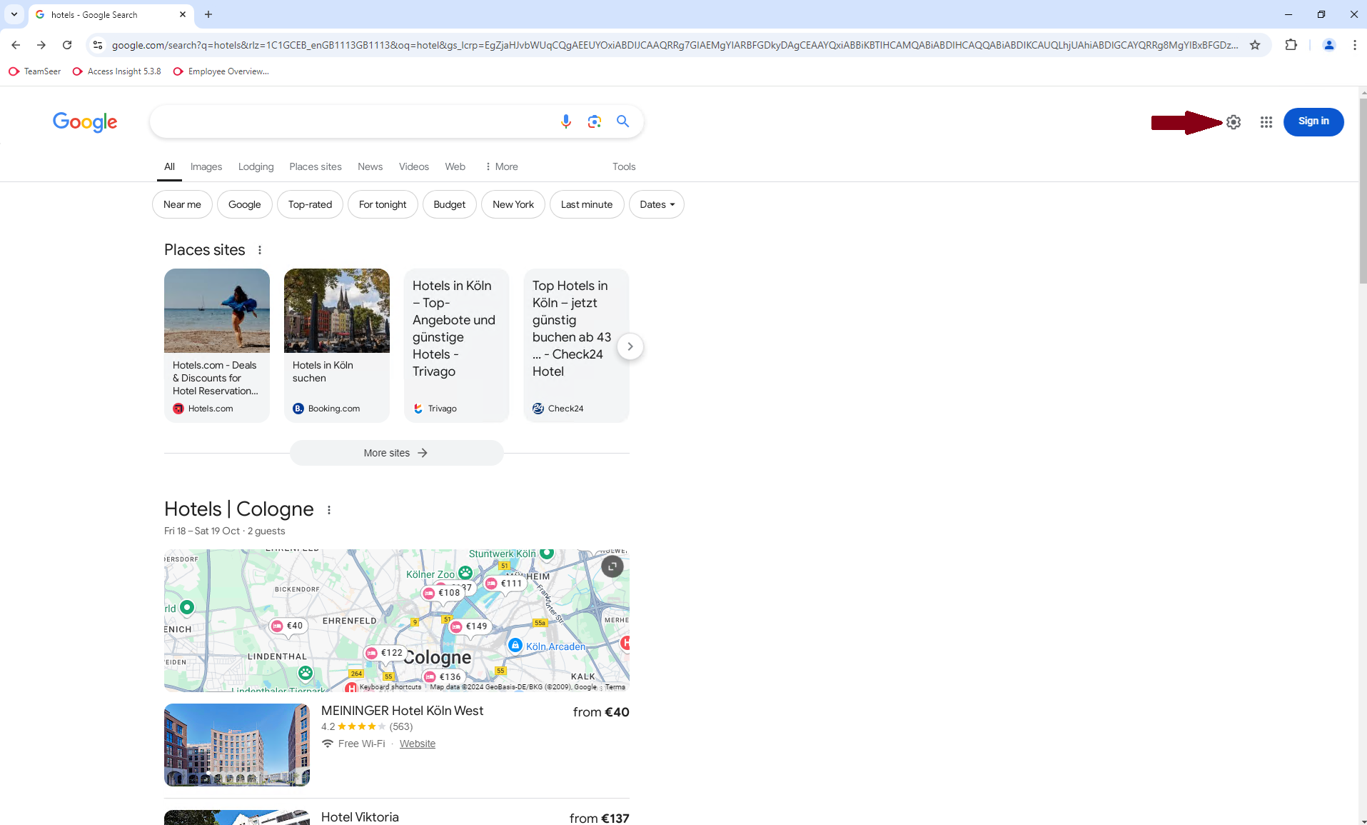This screenshot has height=825, width=1367.
Task: Open the TeamSeer bookmark
Action: [x=35, y=71]
